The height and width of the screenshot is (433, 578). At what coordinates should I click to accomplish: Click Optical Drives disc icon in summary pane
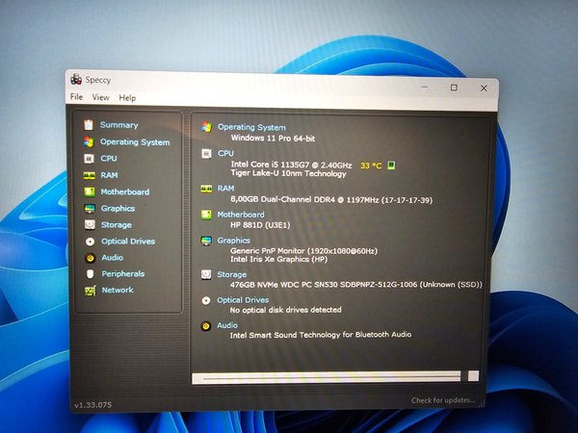(x=206, y=301)
